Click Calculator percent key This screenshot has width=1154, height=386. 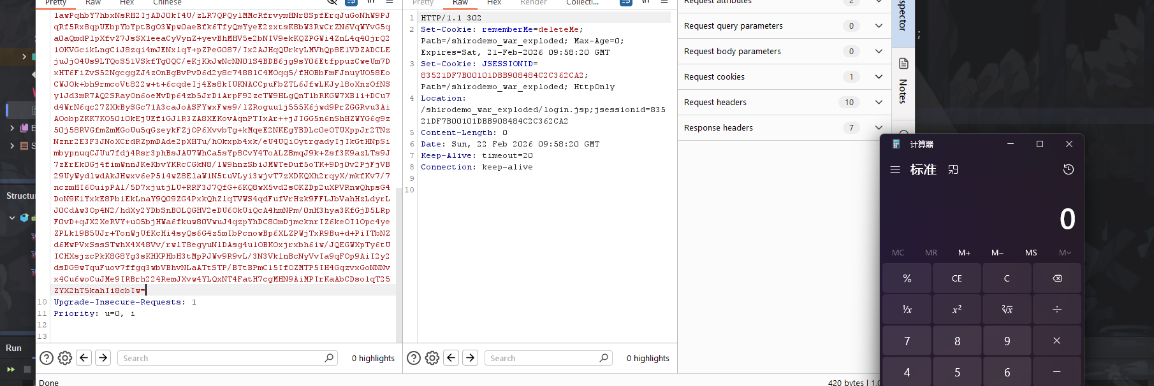click(x=907, y=278)
